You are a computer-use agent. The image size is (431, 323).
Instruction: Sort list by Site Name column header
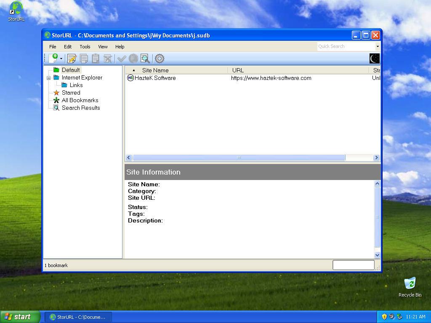tap(155, 70)
